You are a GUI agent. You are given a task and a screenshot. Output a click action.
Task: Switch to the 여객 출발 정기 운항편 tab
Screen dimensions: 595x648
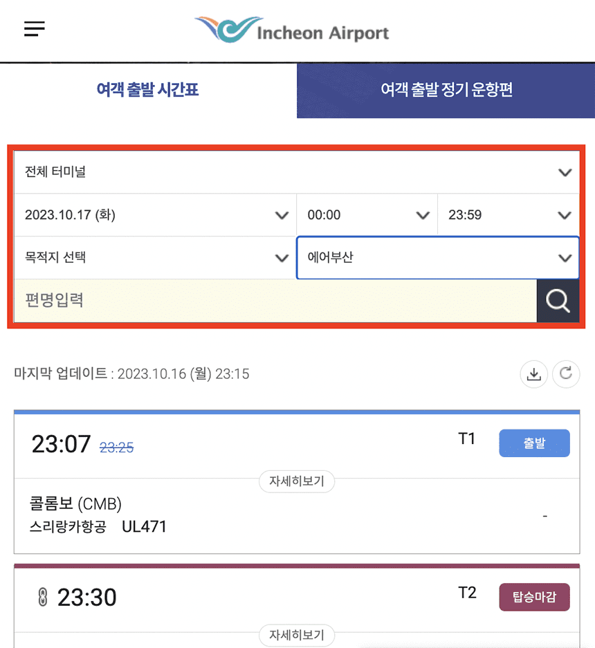pos(446,90)
